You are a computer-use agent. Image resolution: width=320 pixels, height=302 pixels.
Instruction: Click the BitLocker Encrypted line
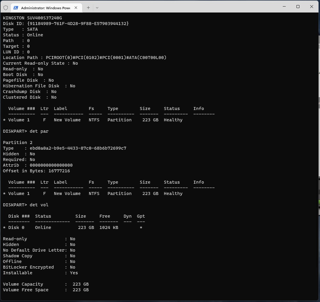pyautogui.click(x=39, y=267)
